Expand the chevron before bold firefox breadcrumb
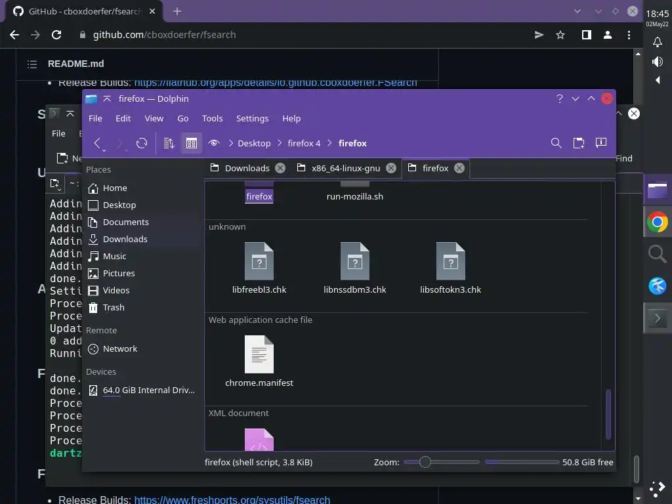 pyautogui.click(x=329, y=143)
